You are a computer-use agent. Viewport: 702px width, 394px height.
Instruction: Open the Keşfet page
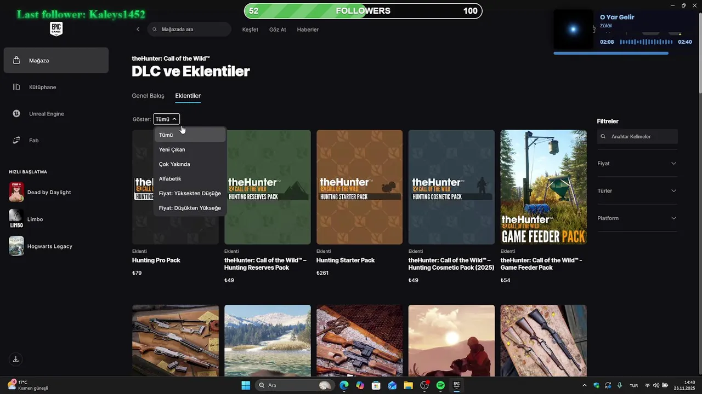pos(250,30)
